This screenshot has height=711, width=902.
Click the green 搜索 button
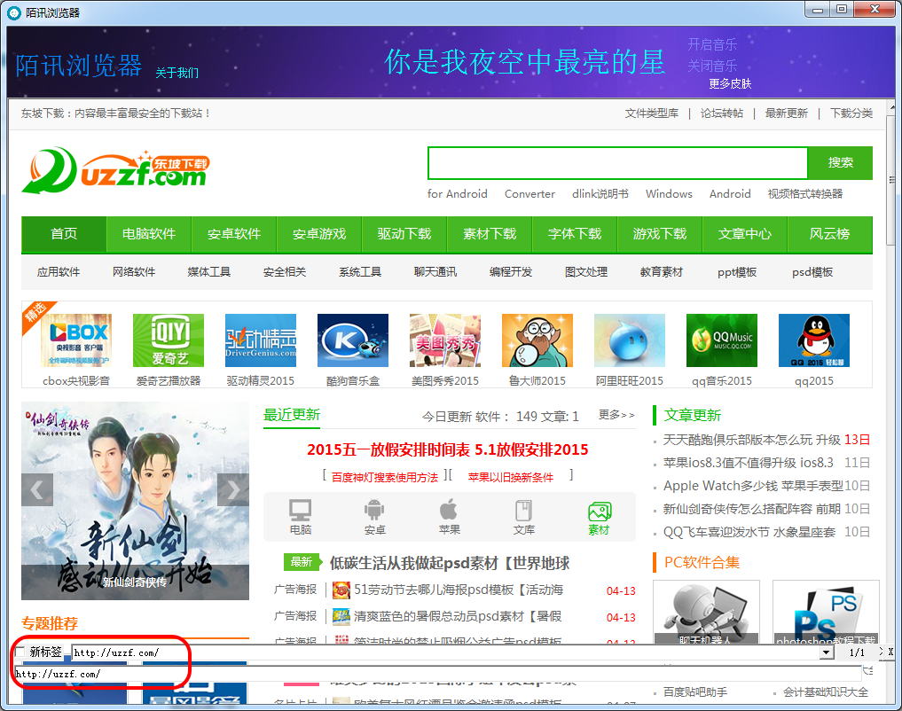click(x=840, y=162)
